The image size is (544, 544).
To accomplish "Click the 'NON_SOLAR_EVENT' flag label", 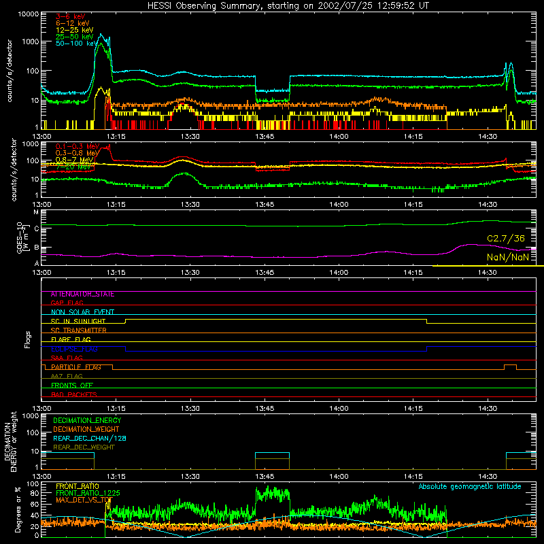I will [x=82, y=312].
